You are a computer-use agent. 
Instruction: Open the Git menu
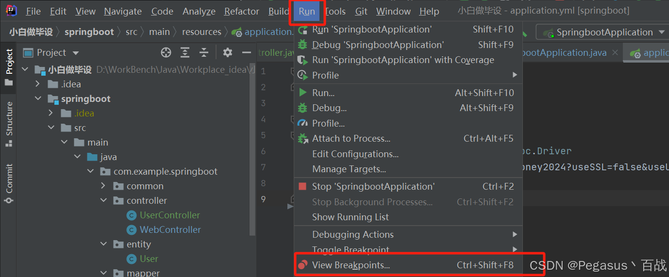361,12
